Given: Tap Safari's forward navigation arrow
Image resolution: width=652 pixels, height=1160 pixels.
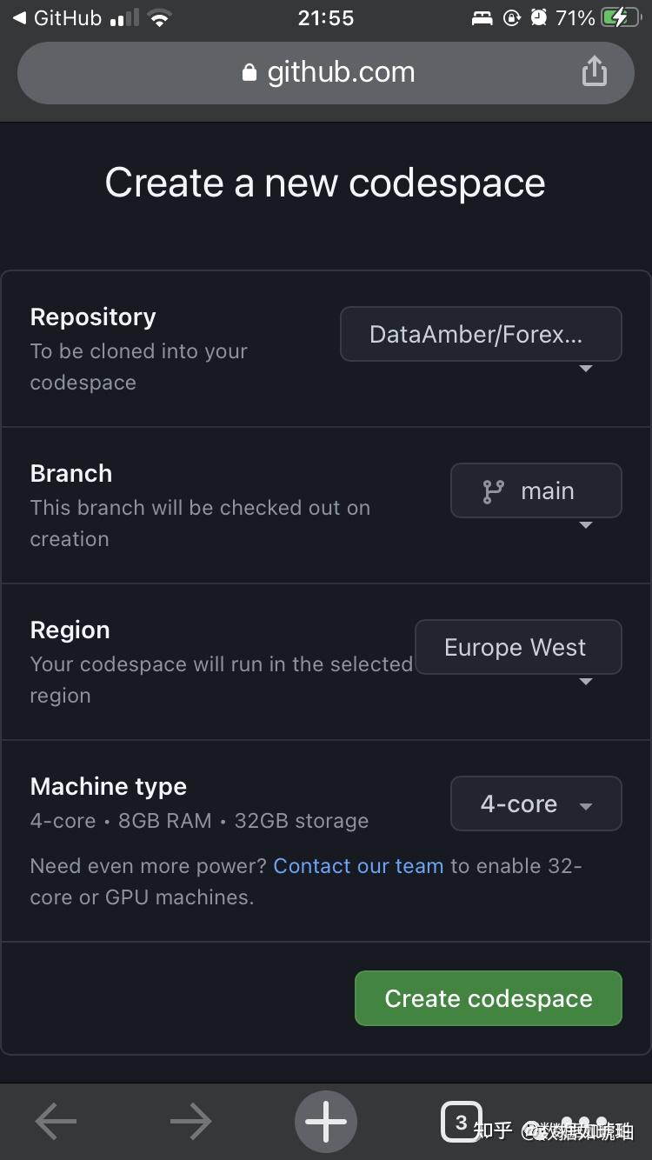Looking at the screenshot, I should point(190,1122).
